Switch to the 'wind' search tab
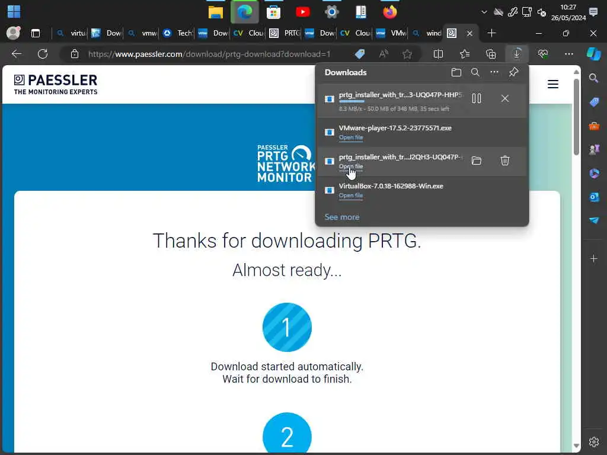Image resolution: width=607 pixels, height=455 pixels. (x=427, y=33)
